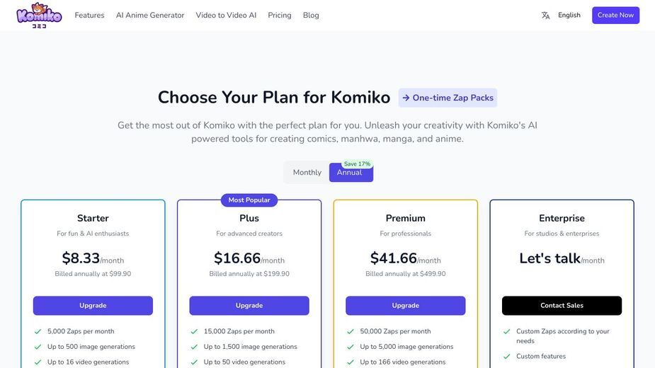The image size is (655, 368).
Task: Upgrade to the Starter plan
Action: click(93, 305)
